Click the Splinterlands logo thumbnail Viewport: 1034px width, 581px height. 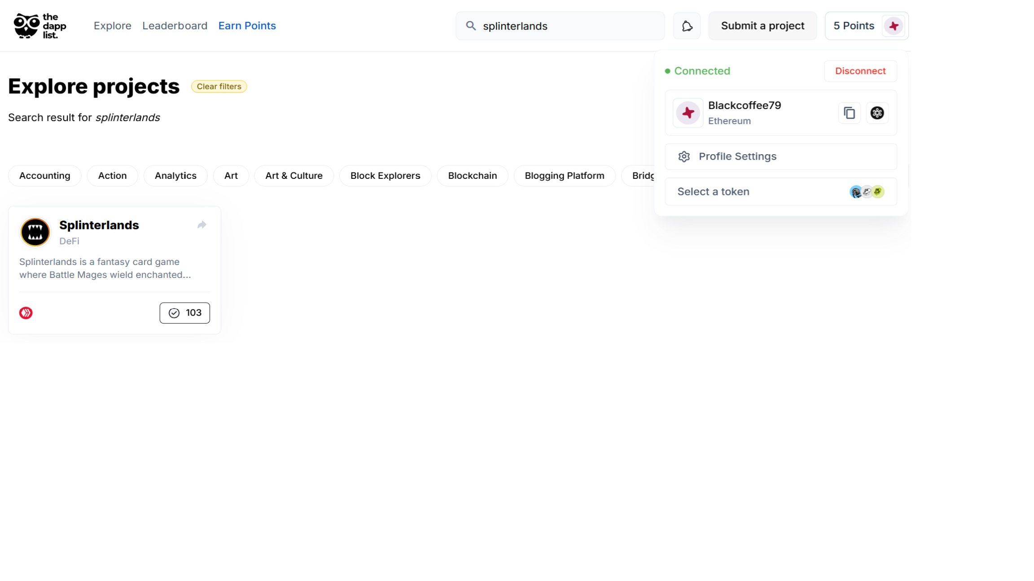[35, 232]
